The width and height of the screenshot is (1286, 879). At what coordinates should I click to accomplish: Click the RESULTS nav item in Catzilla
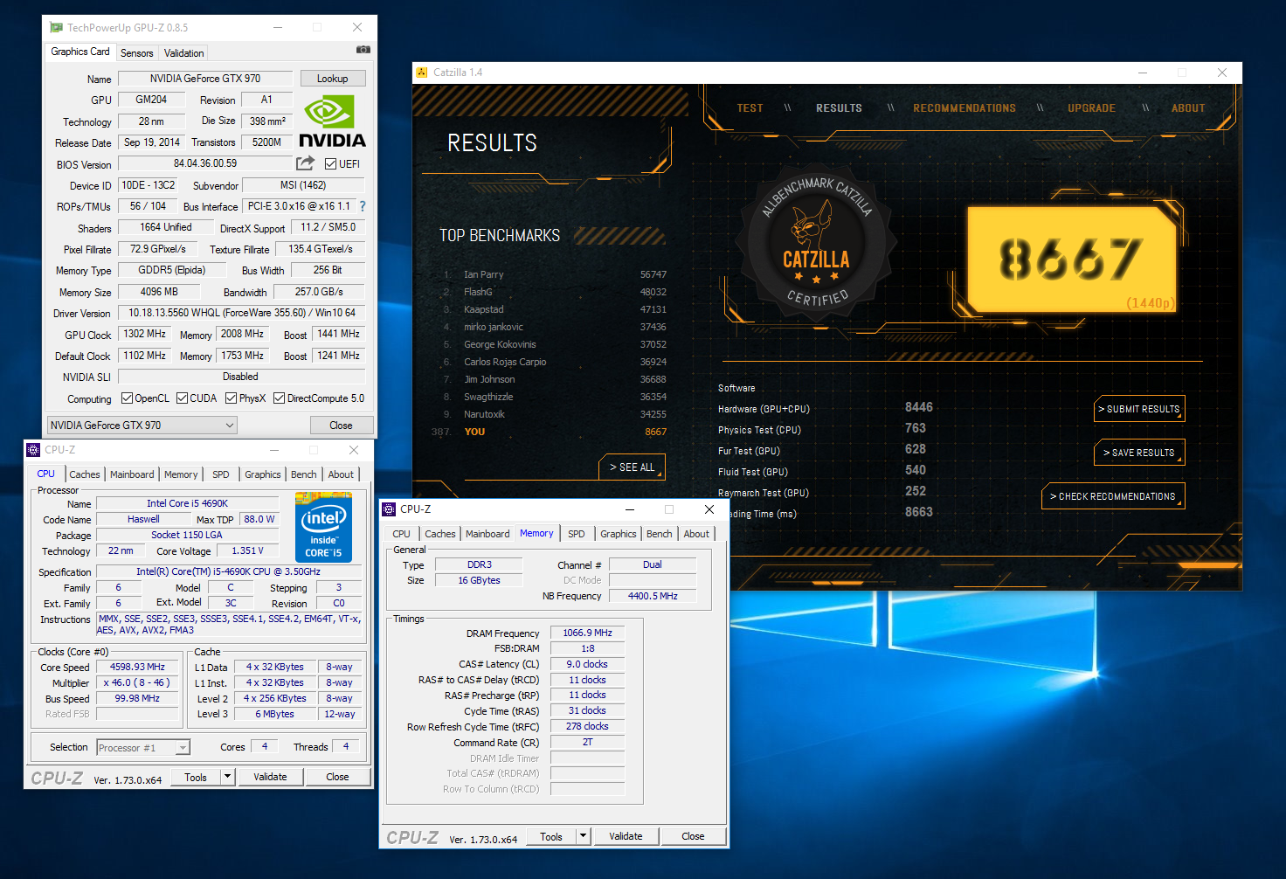pyautogui.click(x=839, y=108)
